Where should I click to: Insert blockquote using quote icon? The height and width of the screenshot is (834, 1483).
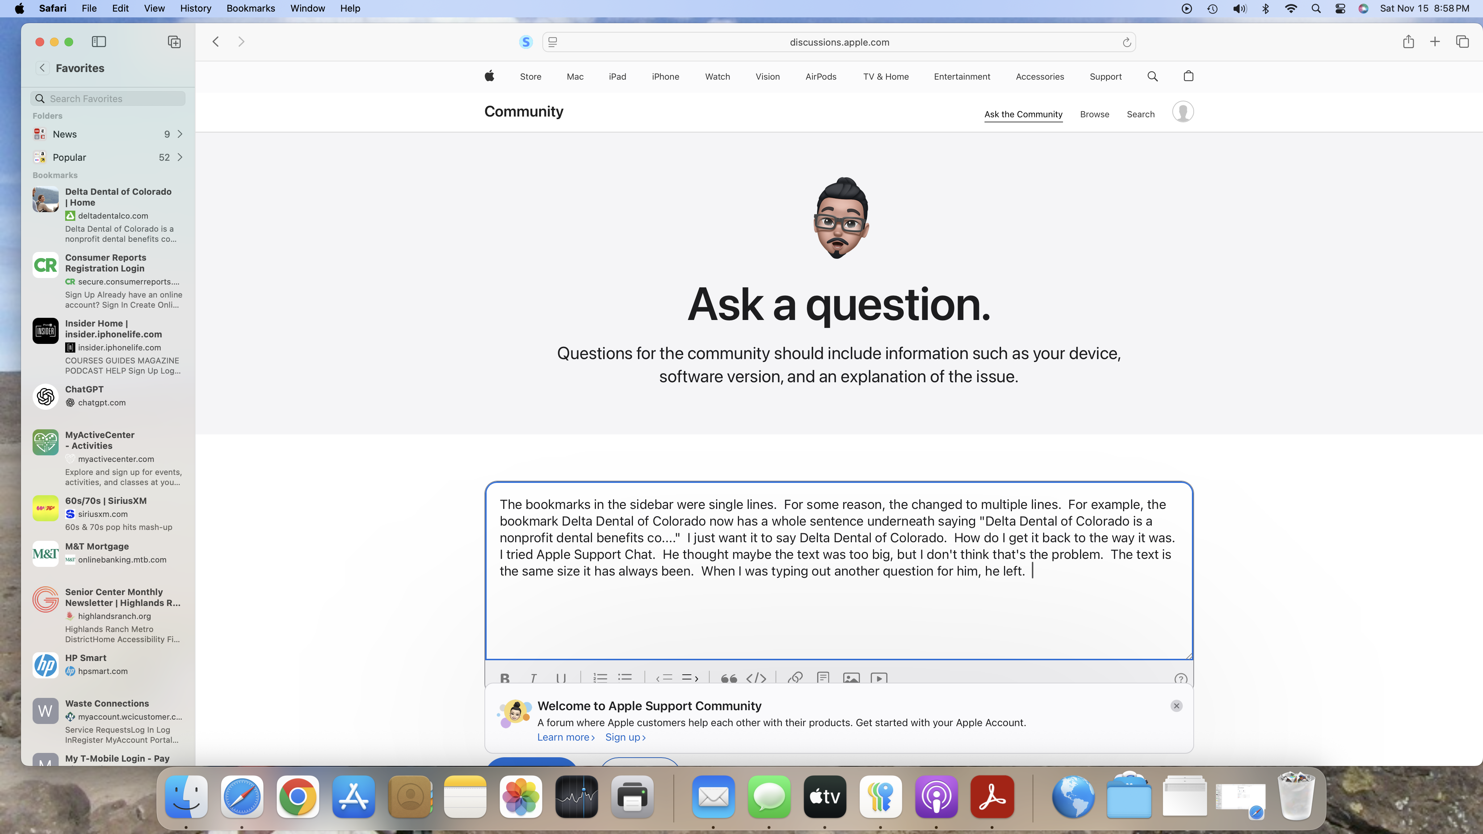coord(729,678)
